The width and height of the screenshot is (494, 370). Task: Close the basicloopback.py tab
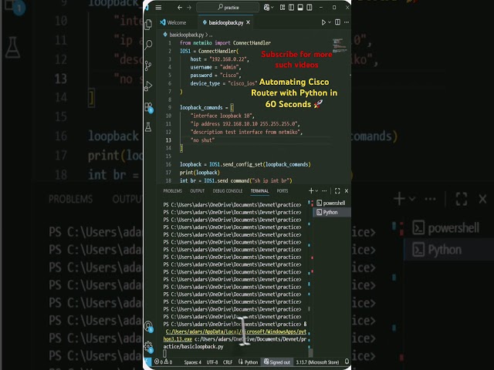pyautogui.click(x=249, y=22)
